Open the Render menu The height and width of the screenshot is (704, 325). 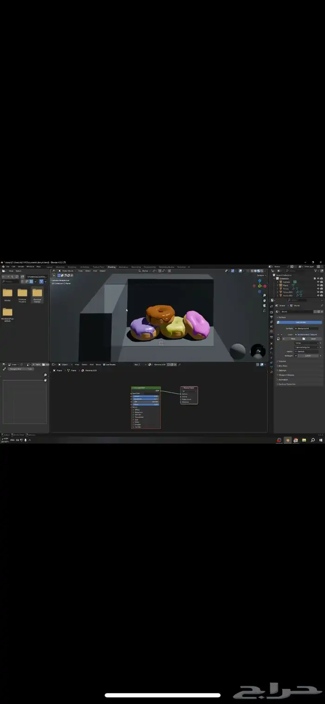pos(21,266)
